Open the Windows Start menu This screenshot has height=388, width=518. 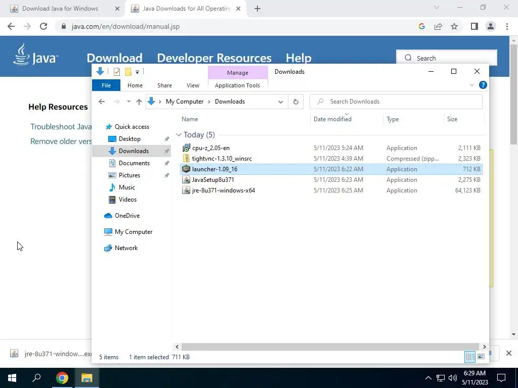click(12, 378)
